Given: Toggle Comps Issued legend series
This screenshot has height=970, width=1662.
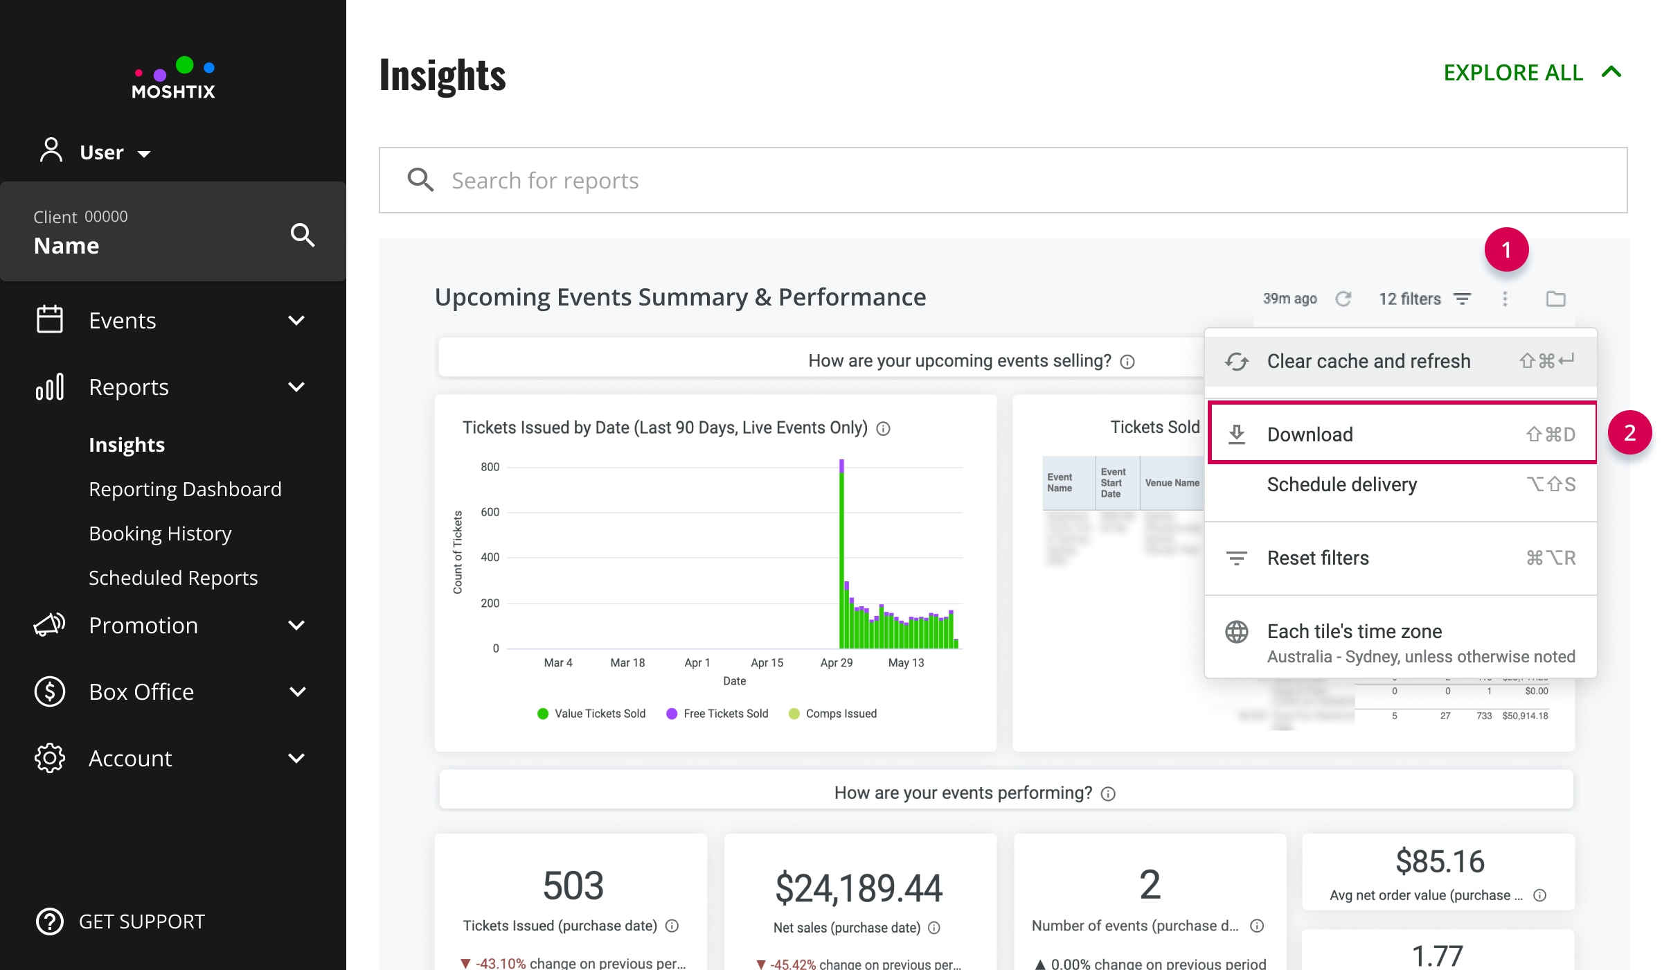Looking at the screenshot, I should pyautogui.click(x=833, y=714).
